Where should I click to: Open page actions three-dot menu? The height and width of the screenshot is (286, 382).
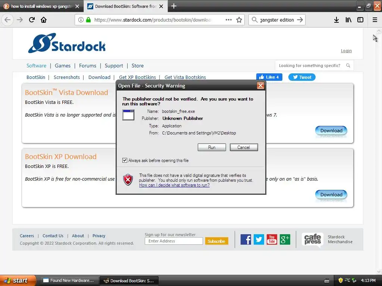point(229,20)
